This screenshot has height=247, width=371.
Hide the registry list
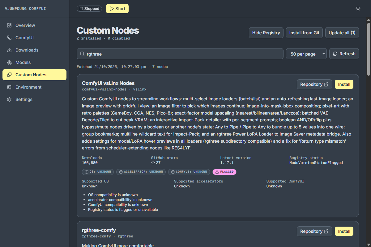266,33
